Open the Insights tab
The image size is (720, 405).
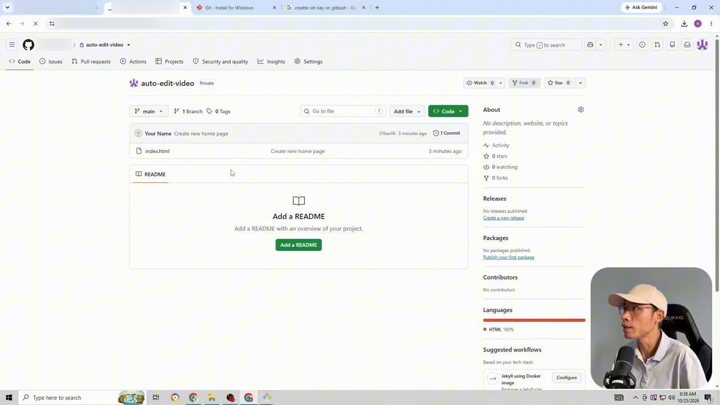271,61
